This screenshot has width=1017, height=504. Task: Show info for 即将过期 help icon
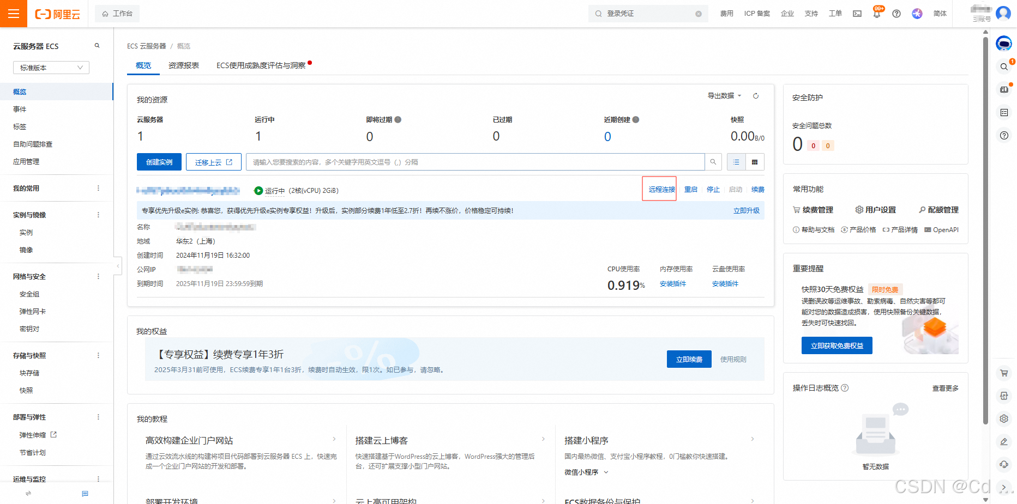398,120
